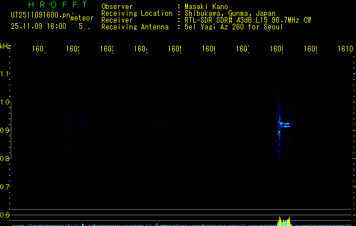Screen dimensions: 356x226
Task: Click the 1605 time axis label
Action: (x=174, y=49)
